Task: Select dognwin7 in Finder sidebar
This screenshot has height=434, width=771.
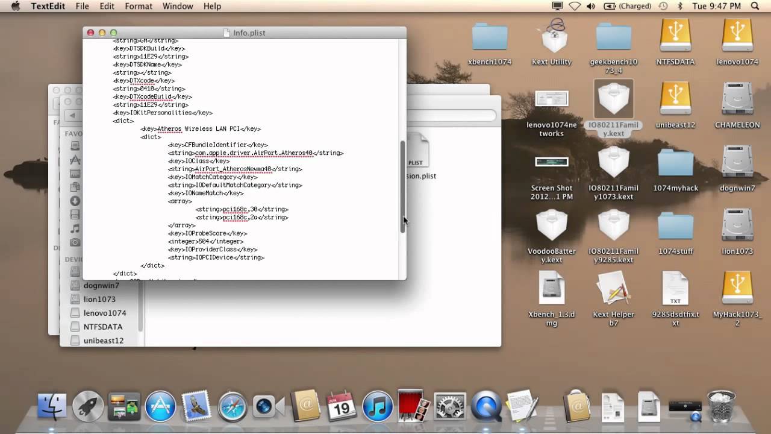Action: pos(101,285)
